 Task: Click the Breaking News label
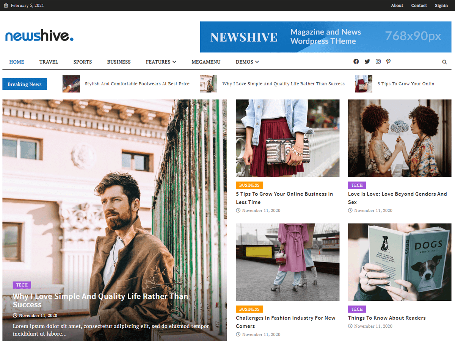tap(25, 84)
